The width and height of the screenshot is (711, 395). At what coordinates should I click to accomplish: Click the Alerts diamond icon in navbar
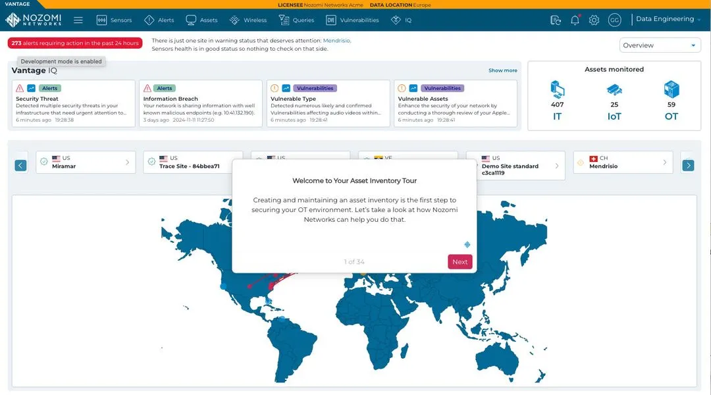(x=149, y=20)
